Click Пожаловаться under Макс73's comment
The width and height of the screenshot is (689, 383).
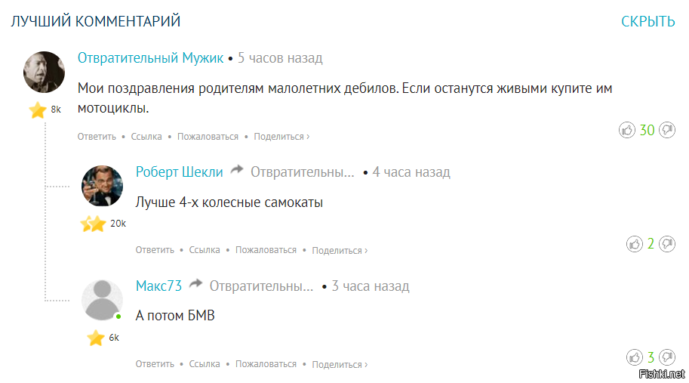point(266,364)
